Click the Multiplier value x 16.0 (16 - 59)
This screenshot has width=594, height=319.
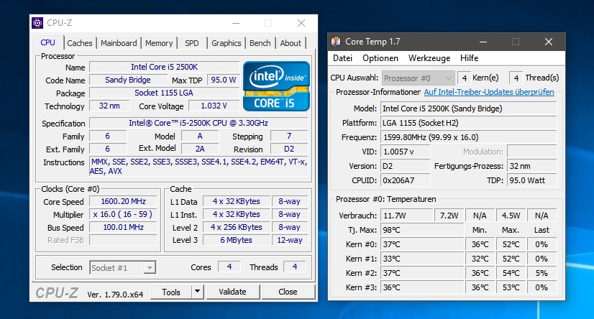point(123,214)
